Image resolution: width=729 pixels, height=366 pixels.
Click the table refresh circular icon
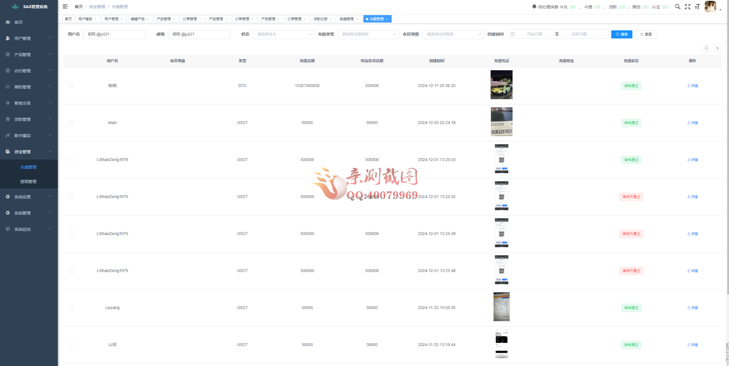tap(717, 48)
